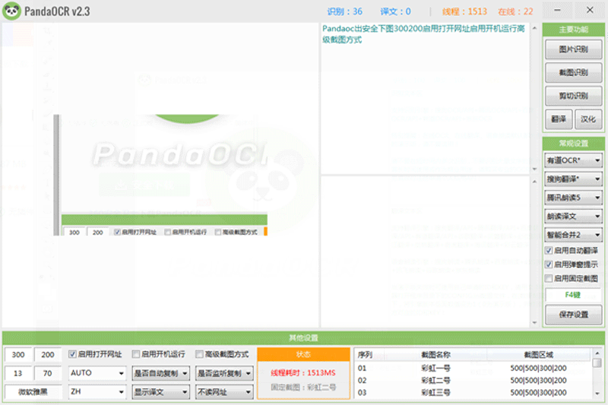The width and height of the screenshot is (608, 405).
Task: Click the 剪切识别 button
Action: [x=573, y=96]
